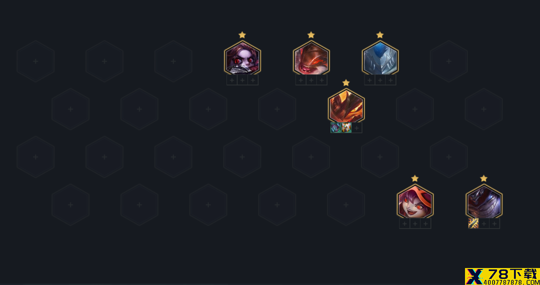
Task: Click the teal claw item on orange champion
Action: point(336,128)
